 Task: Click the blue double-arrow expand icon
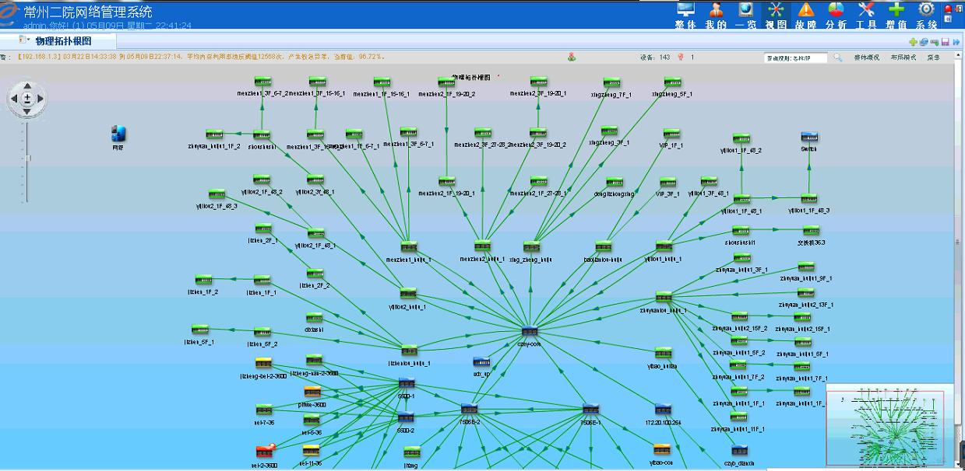956,42
